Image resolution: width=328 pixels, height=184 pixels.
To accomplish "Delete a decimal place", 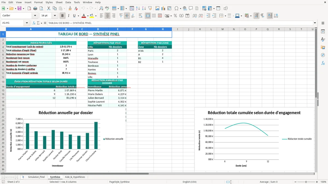I will tap(201, 16).
